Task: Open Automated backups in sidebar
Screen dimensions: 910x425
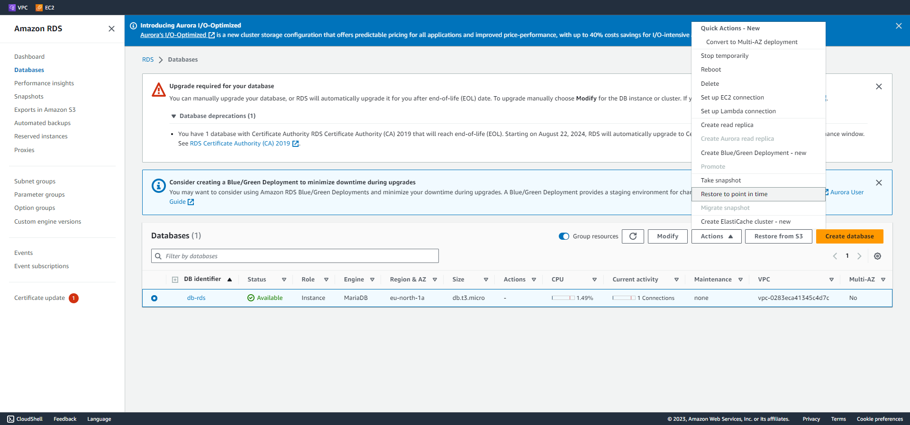Action: pos(42,123)
